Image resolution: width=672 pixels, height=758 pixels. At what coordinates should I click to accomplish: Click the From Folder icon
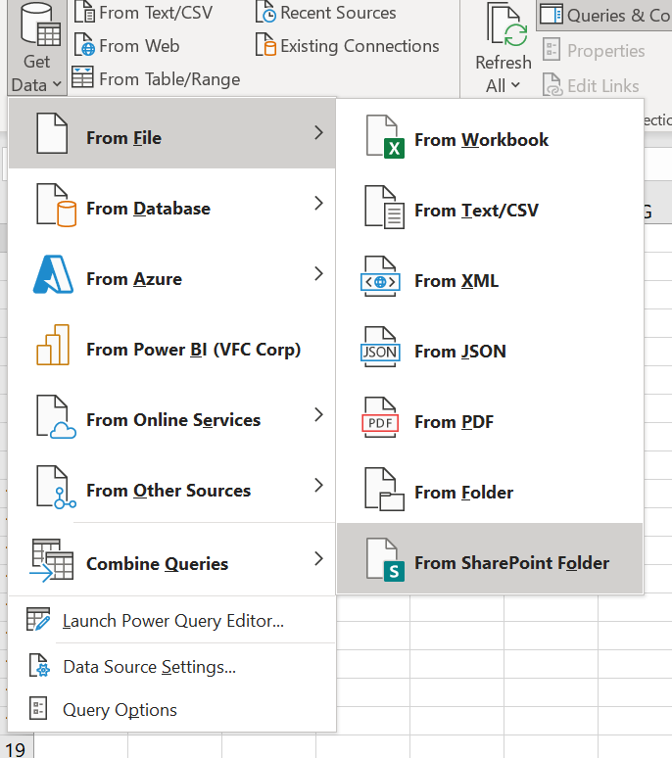385,490
